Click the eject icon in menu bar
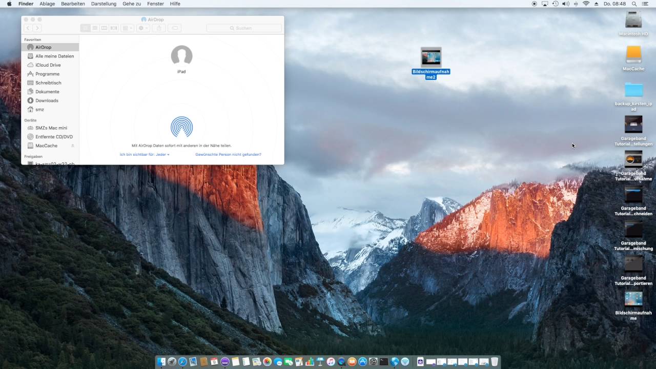The image size is (656, 369). point(597,4)
